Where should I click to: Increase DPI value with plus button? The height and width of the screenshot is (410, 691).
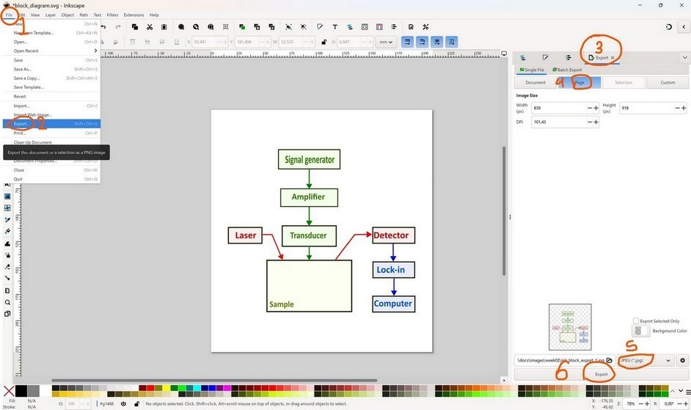coord(596,122)
